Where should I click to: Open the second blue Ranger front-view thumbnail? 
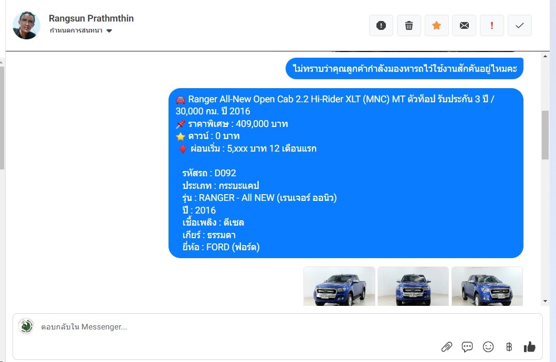(x=413, y=286)
